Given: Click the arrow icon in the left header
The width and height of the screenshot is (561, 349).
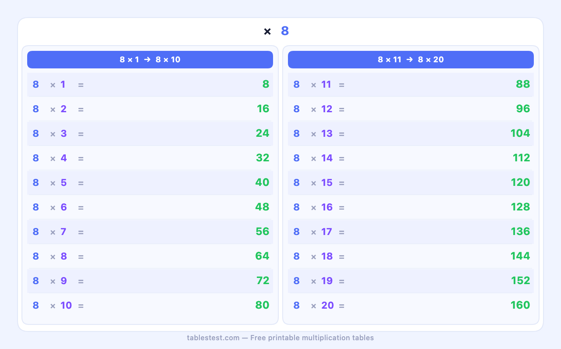Looking at the screenshot, I should (x=147, y=60).
